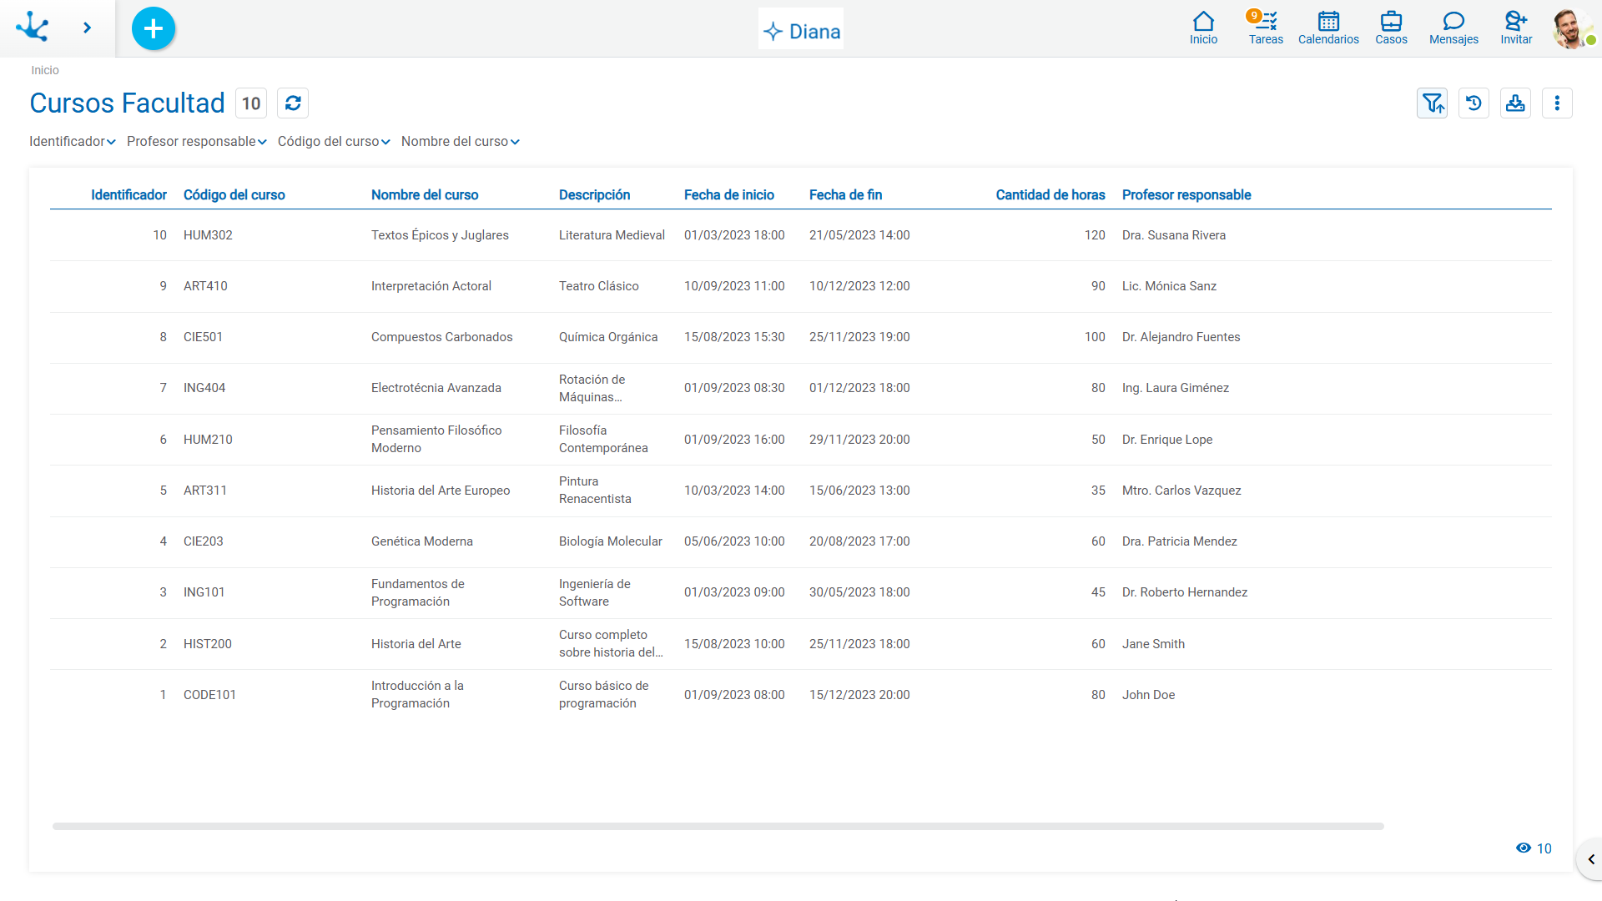The height and width of the screenshot is (901, 1602).
Task: Refresh the Cursos Facultad grid
Action: pos(293,103)
